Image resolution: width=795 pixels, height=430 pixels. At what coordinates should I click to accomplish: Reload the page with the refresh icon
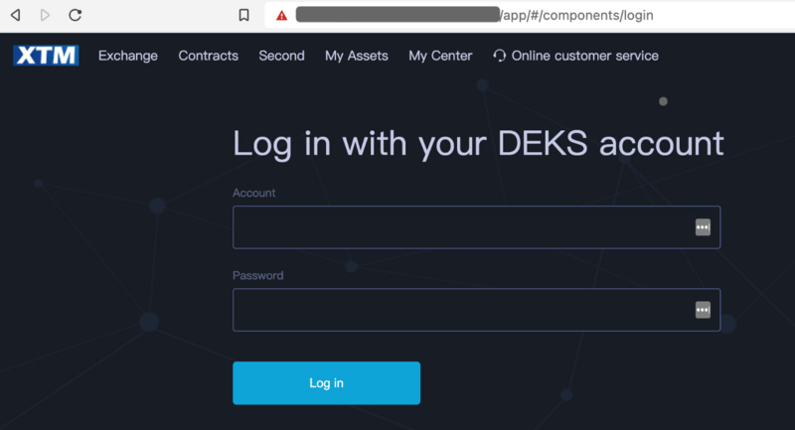pos(76,16)
